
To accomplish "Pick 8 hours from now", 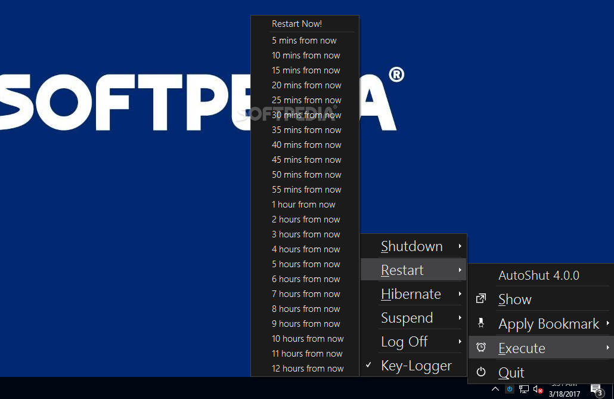I will [x=305, y=308].
